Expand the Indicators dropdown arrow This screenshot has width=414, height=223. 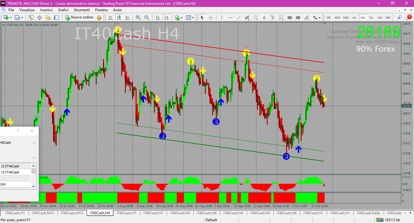(x=182, y=18)
